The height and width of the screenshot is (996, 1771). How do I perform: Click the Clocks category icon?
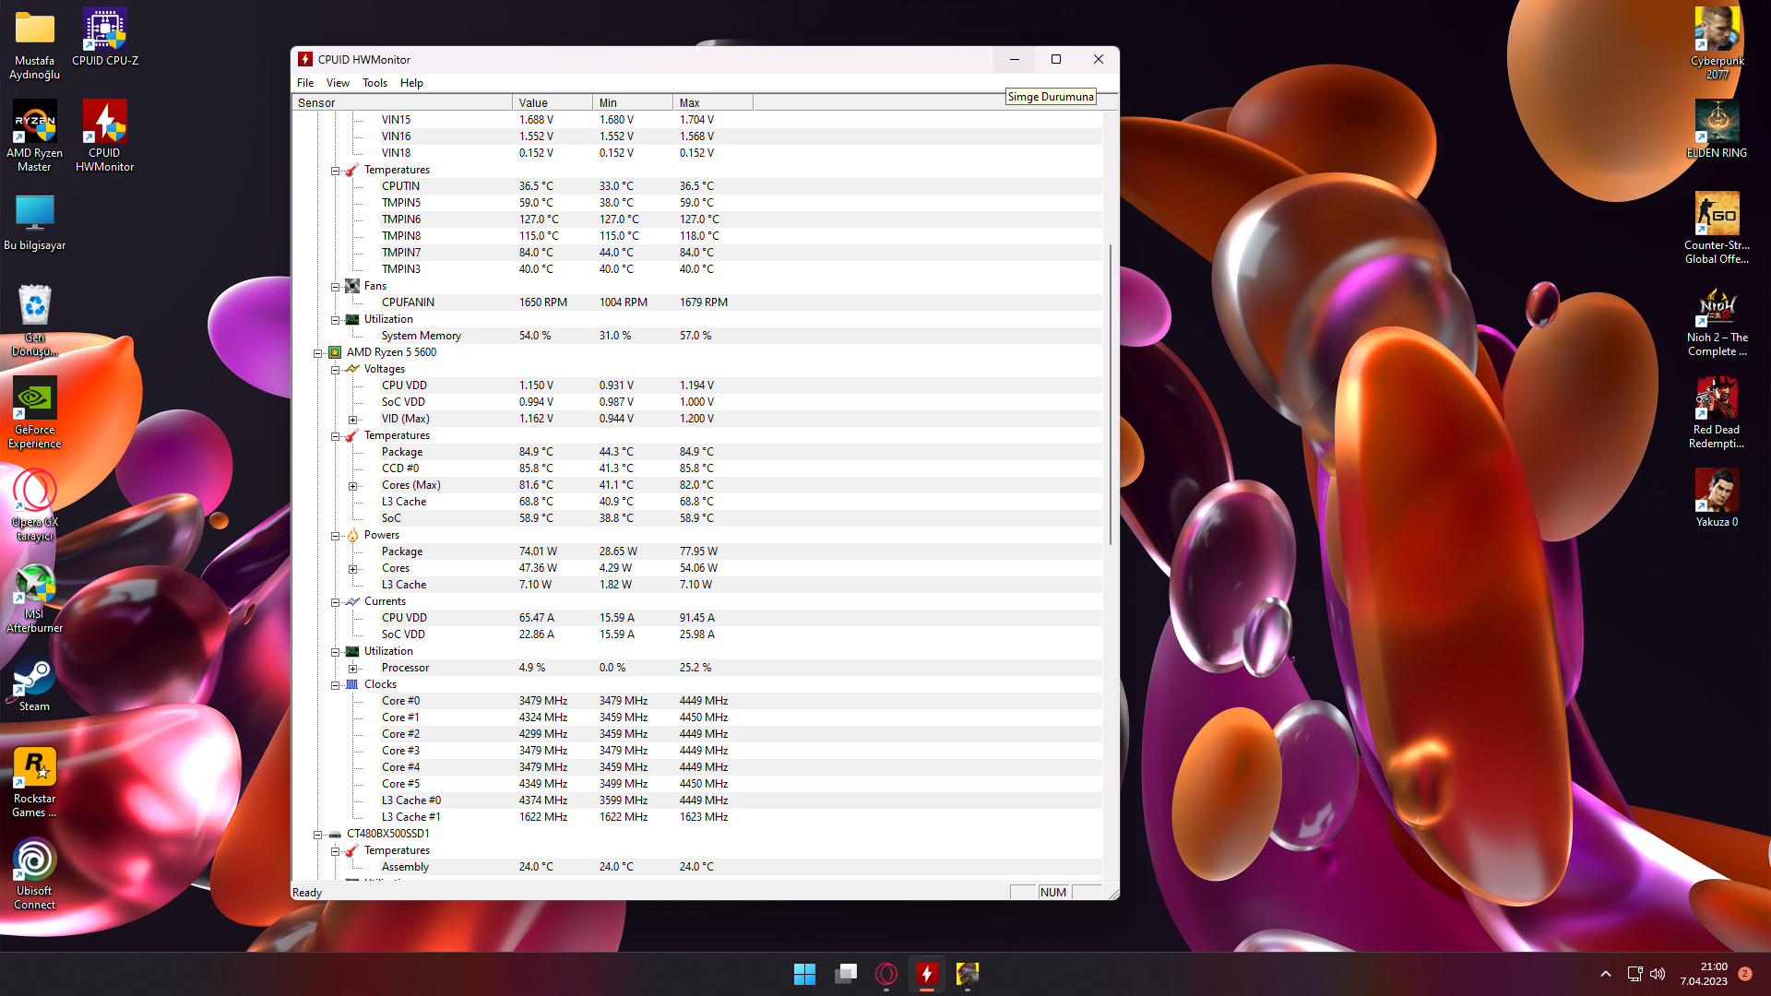tap(352, 684)
